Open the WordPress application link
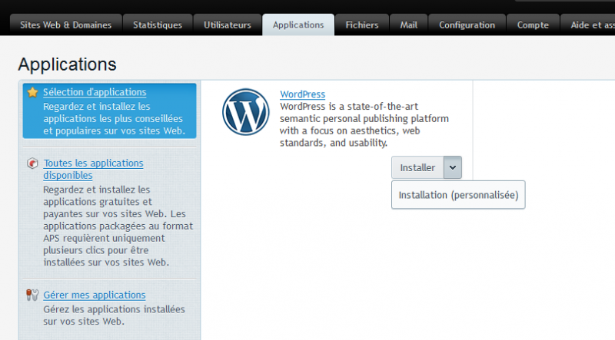Image resolution: width=615 pixels, height=340 pixels. (x=302, y=94)
